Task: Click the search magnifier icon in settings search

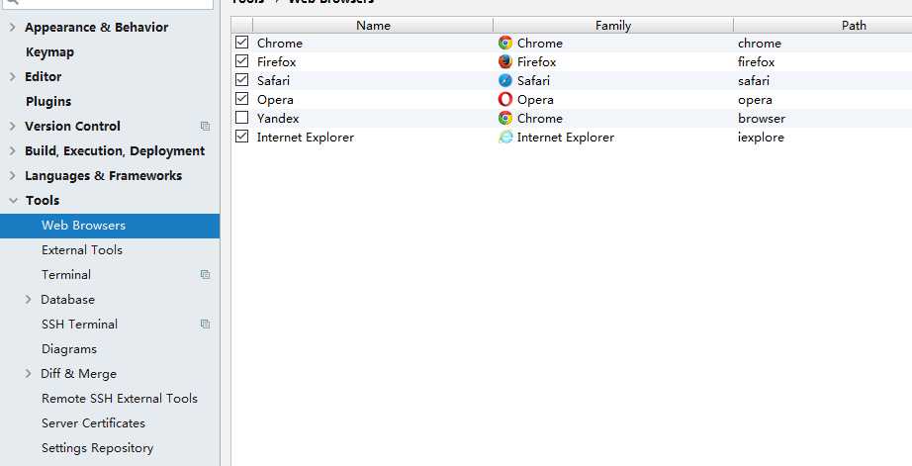Action: [12, 2]
